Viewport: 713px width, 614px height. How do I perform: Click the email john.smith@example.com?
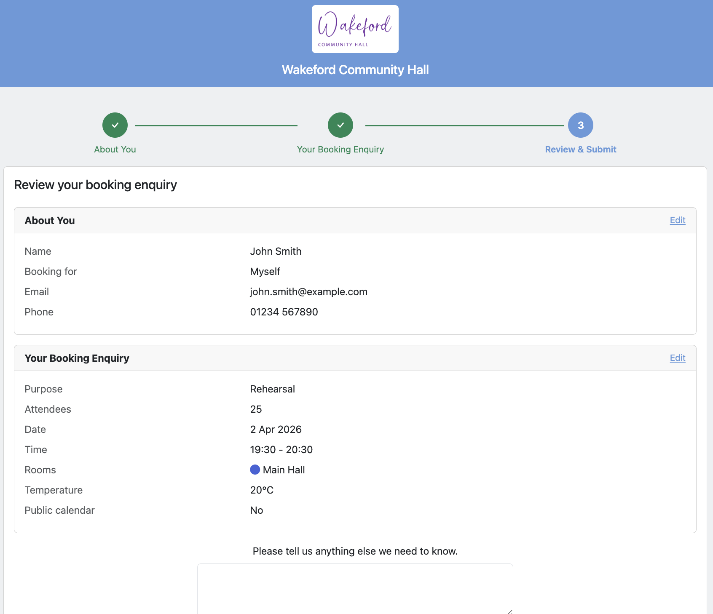308,292
